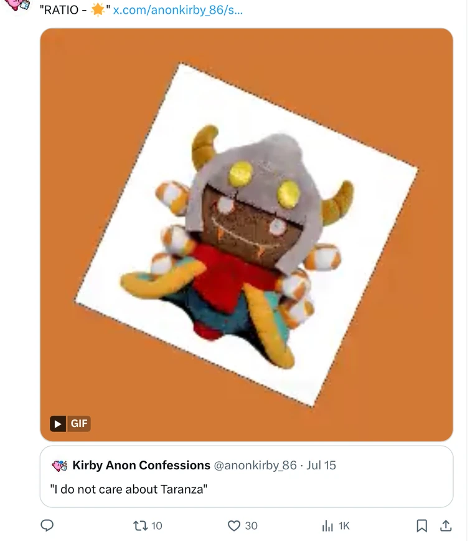The height and width of the screenshot is (541, 470).
Task: Bookmark this post
Action: click(x=422, y=525)
